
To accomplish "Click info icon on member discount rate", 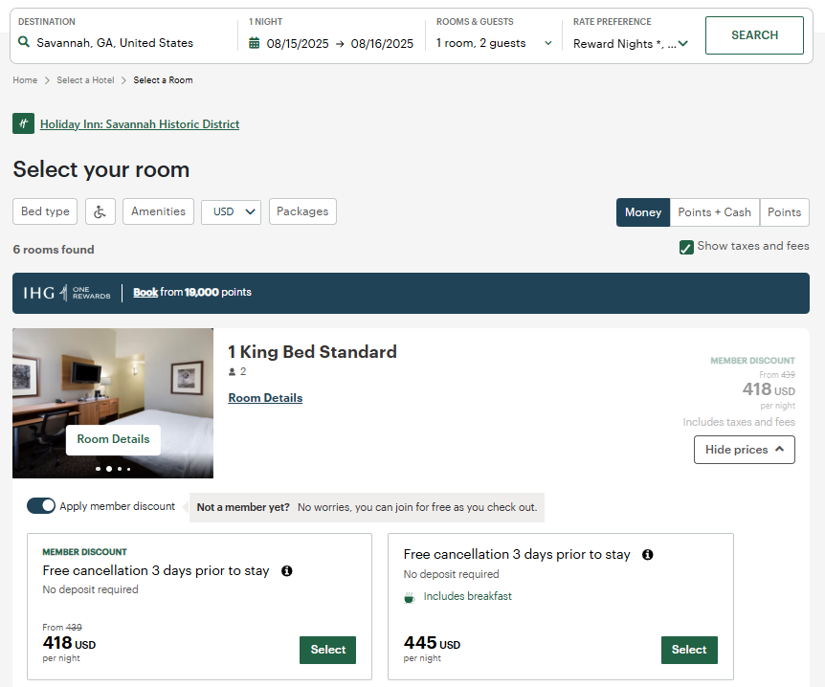I will click(x=287, y=571).
